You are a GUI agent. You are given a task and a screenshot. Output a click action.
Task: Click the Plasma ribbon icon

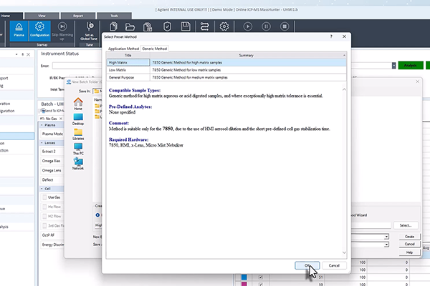point(19,30)
